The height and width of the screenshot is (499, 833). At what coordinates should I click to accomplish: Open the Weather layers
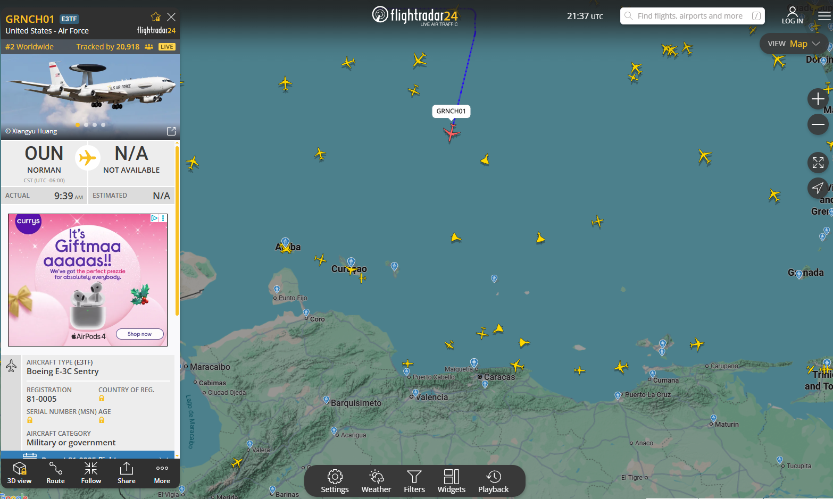(x=376, y=481)
